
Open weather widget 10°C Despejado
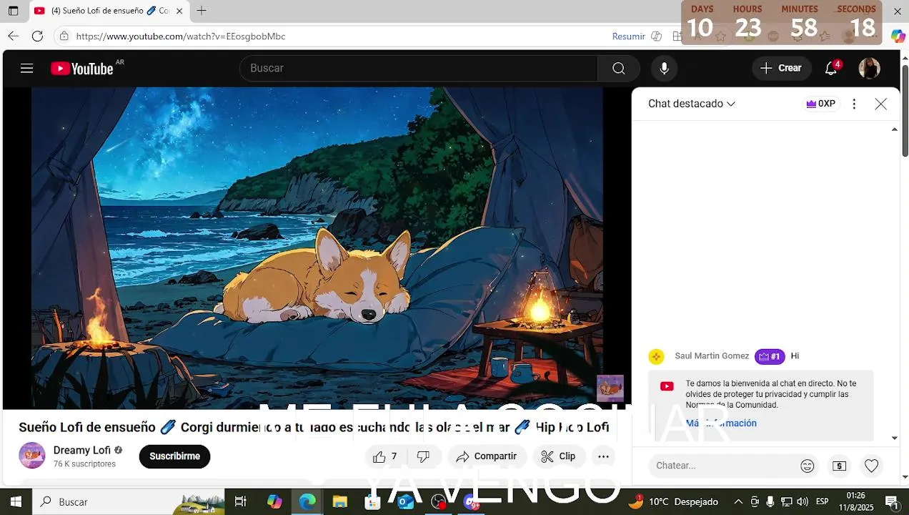[673, 502]
